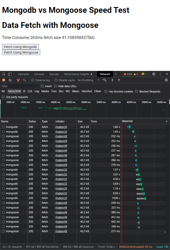Open the 1 issue badge
Screen dimensions: 170x250
(144, 74)
